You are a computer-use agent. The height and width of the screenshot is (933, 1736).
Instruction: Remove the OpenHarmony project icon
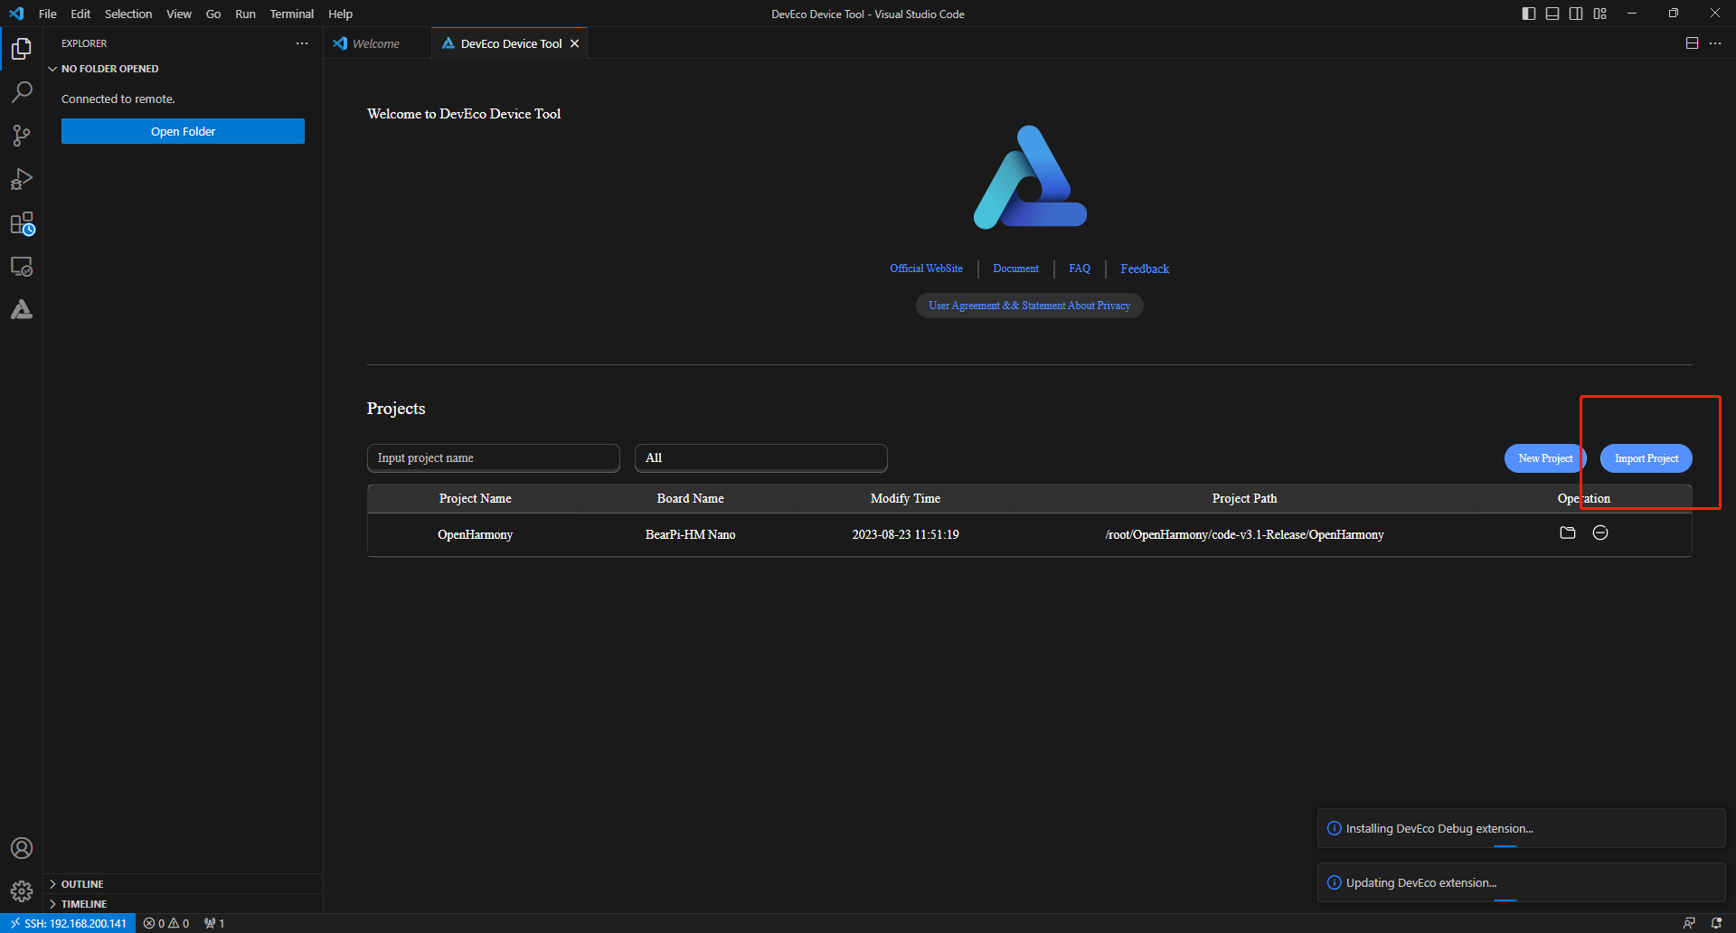(x=1600, y=532)
